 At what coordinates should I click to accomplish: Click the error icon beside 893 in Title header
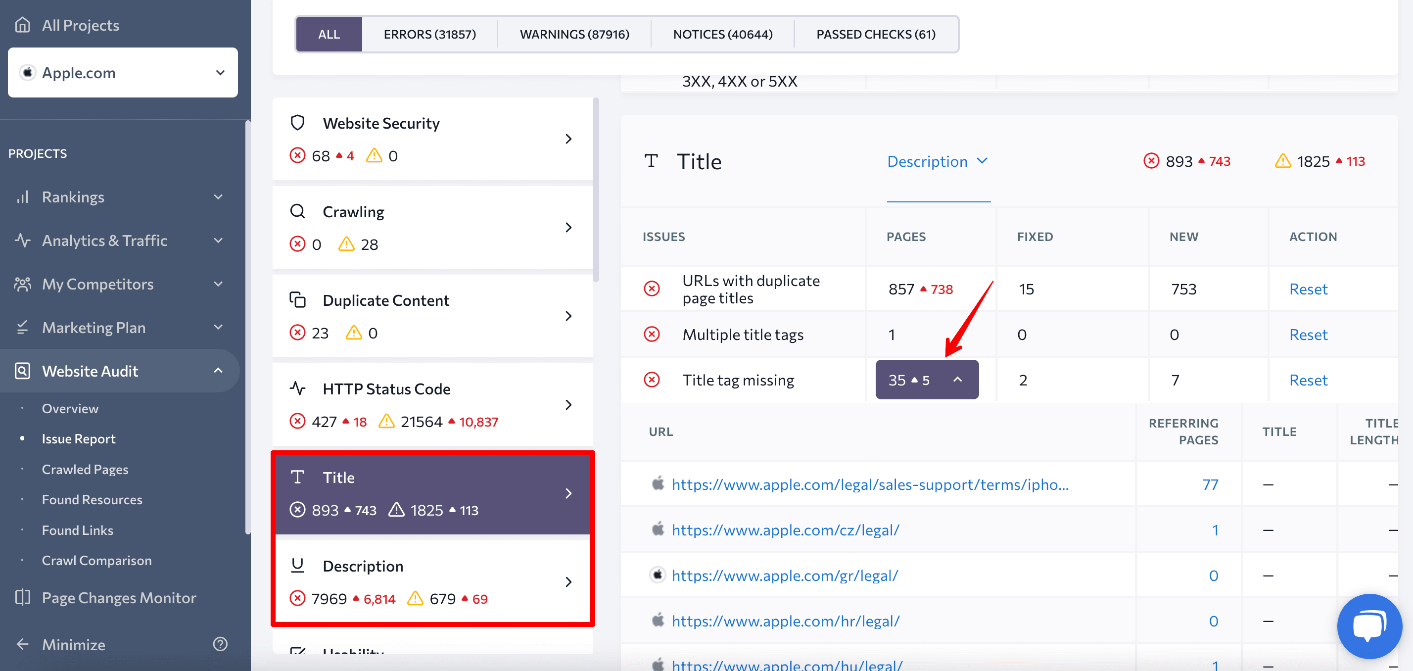point(1151,161)
